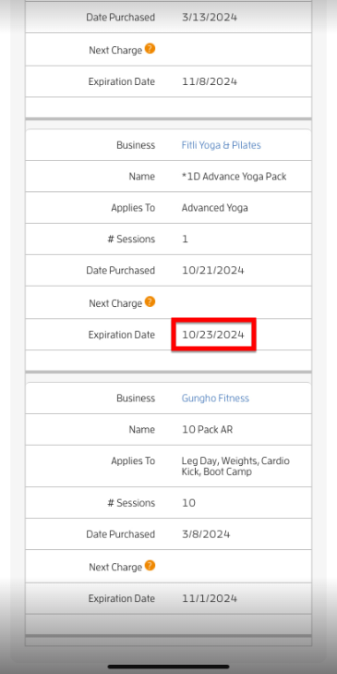Tap the iOS home indicator bar
The height and width of the screenshot is (674, 337).
coord(168,667)
